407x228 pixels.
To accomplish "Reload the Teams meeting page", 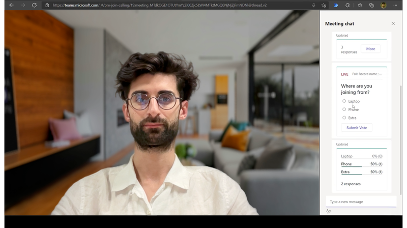I will (x=34, y=5).
